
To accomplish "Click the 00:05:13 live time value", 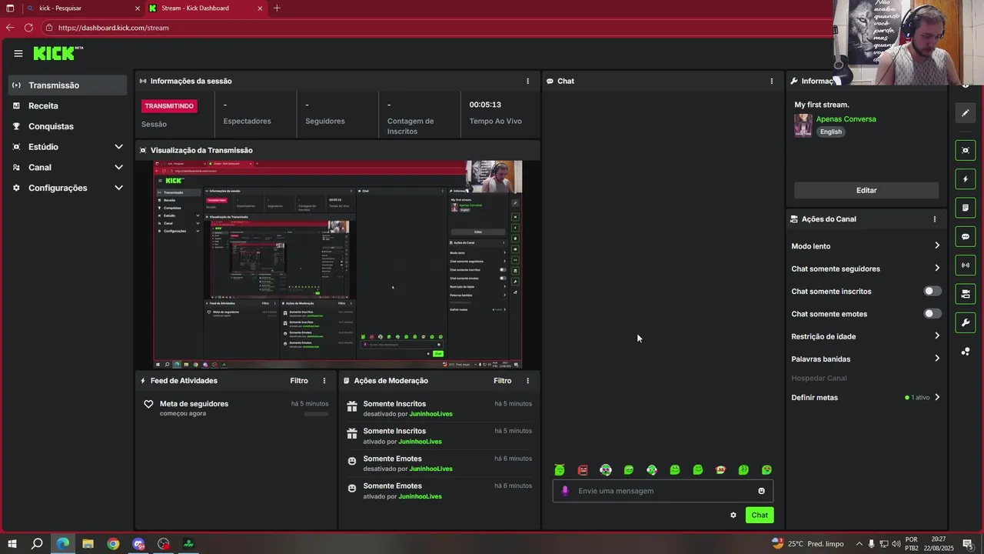I will (x=485, y=105).
